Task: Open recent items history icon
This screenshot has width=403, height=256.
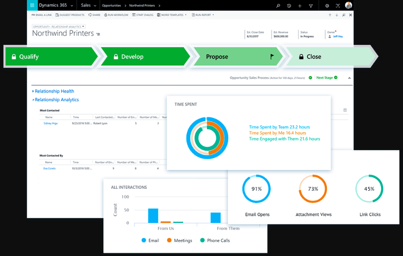Action: 289,6
